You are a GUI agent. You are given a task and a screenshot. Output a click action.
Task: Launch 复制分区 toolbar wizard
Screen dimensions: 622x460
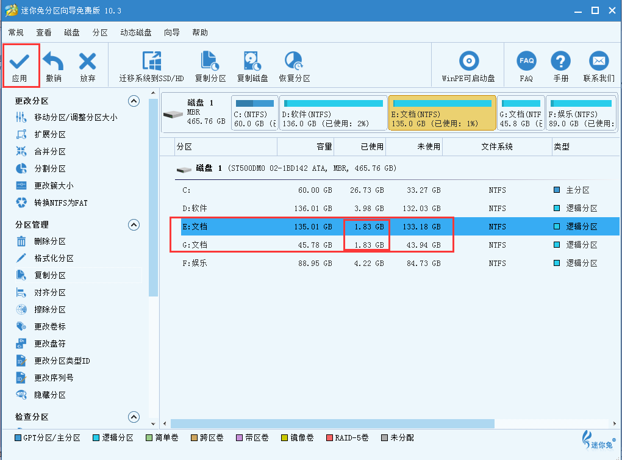pos(210,66)
